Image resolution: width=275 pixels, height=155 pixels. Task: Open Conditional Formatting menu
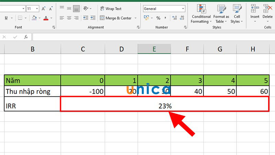(x=201, y=14)
